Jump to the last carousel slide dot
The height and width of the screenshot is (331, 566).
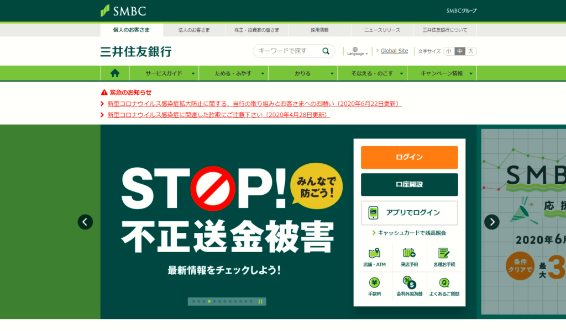click(x=251, y=301)
